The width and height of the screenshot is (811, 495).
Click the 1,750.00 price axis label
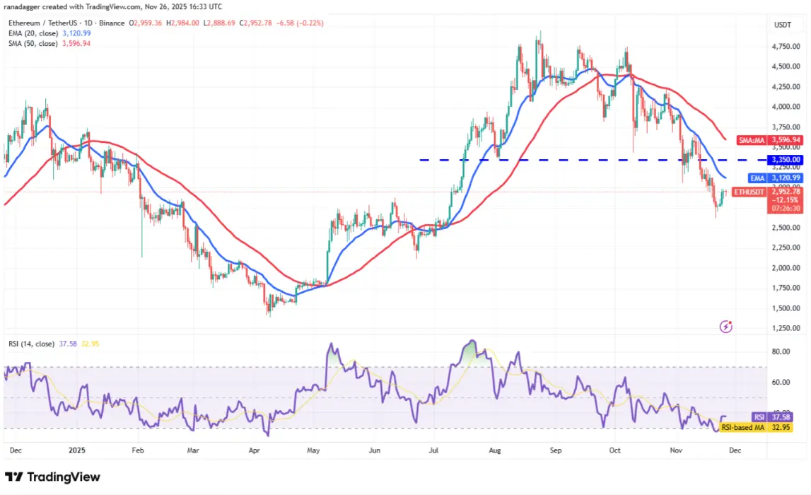[786, 288]
